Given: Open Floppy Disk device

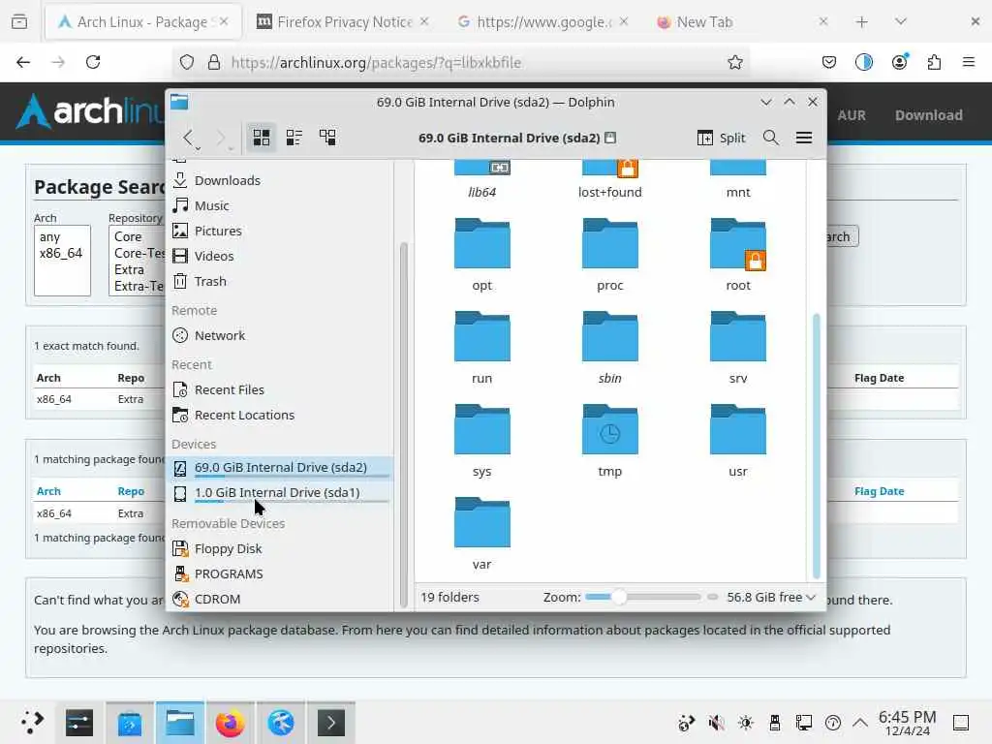Looking at the screenshot, I should [281, 548].
